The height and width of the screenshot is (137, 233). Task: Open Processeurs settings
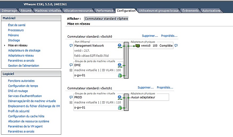16,30
